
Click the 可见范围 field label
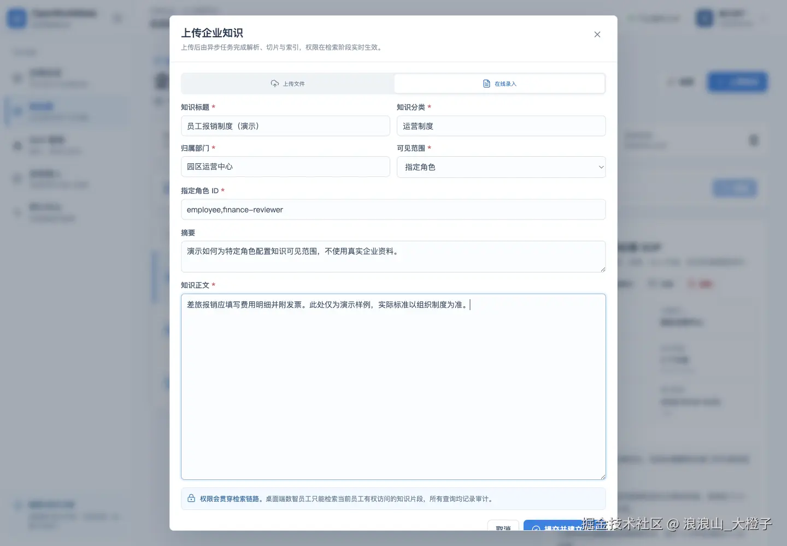411,148
